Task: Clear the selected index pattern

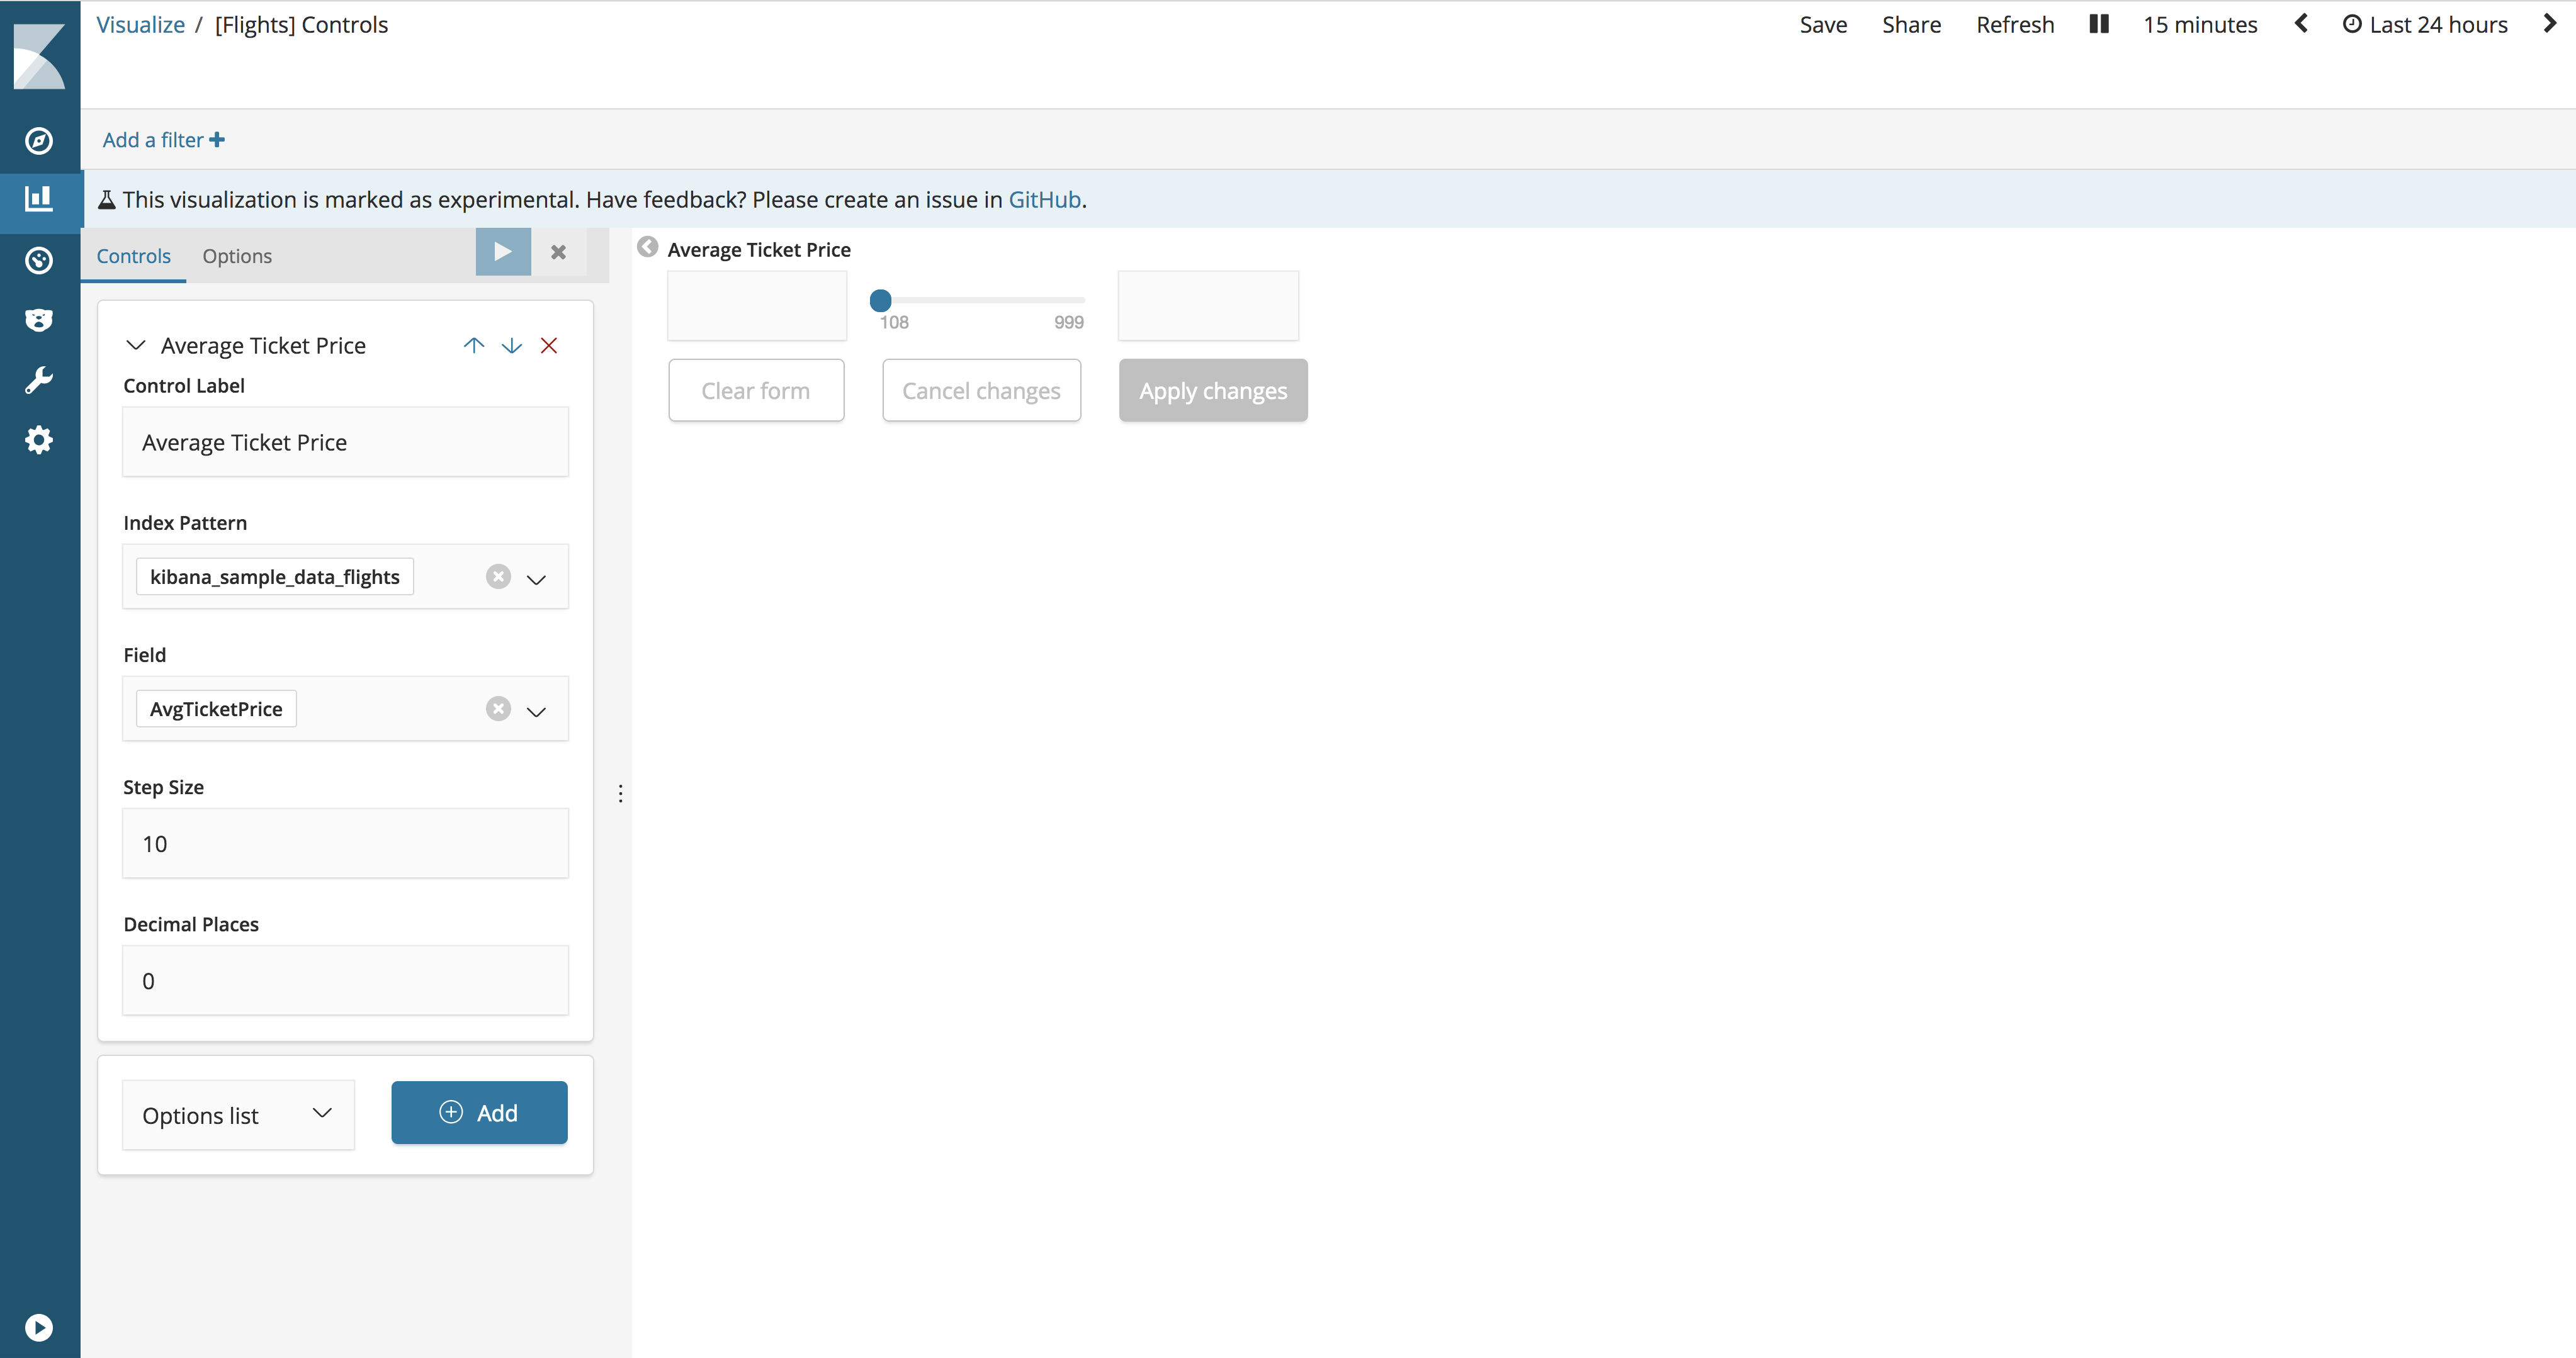Action: (498, 576)
